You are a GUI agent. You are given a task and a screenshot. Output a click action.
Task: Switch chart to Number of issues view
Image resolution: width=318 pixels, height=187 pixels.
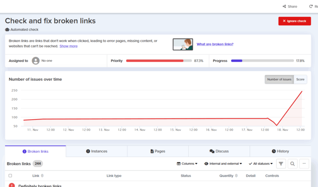tap(279, 79)
